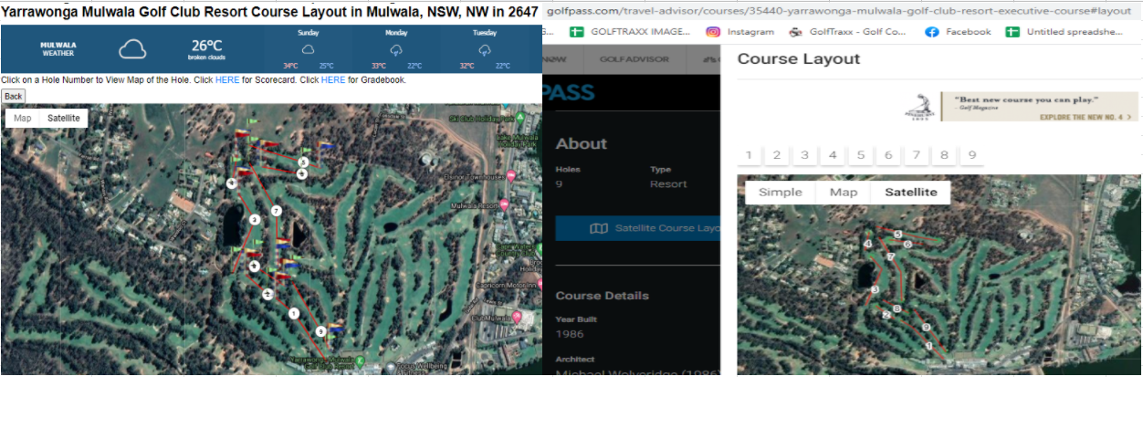Select hole 8 button under Course Layout
Viewport: 1143px width, 439px height.
click(944, 155)
